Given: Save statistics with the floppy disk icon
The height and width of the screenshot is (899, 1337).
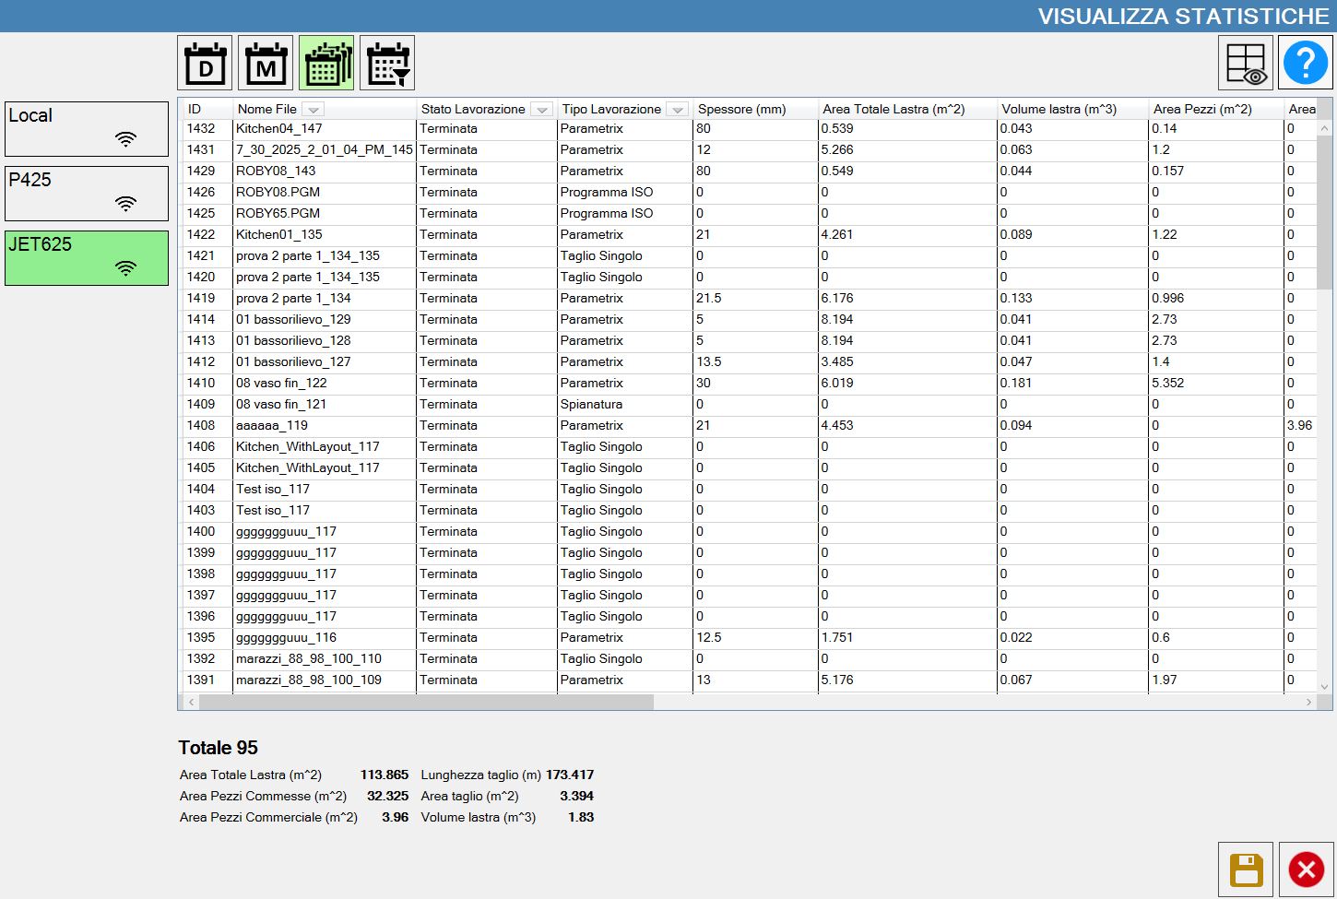Looking at the screenshot, I should click(1246, 869).
